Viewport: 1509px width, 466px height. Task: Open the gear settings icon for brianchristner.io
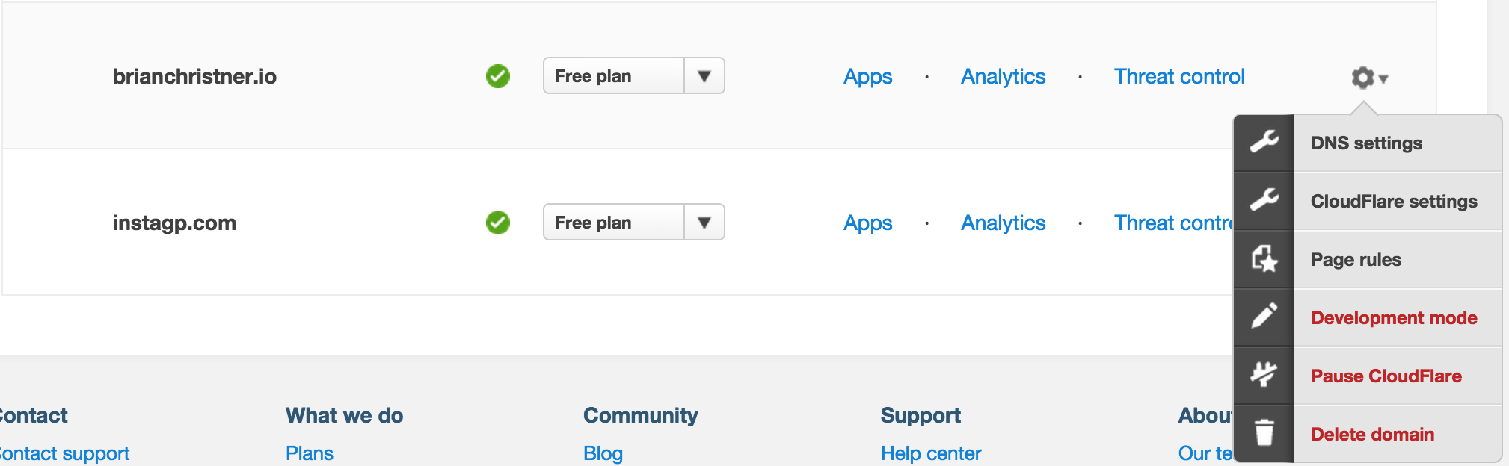click(x=1363, y=76)
